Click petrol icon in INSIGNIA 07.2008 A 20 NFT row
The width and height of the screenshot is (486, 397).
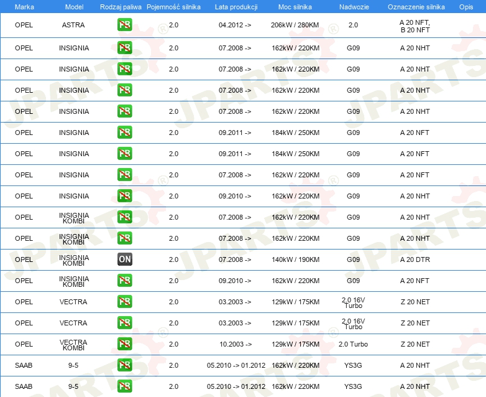(x=124, y=175)
